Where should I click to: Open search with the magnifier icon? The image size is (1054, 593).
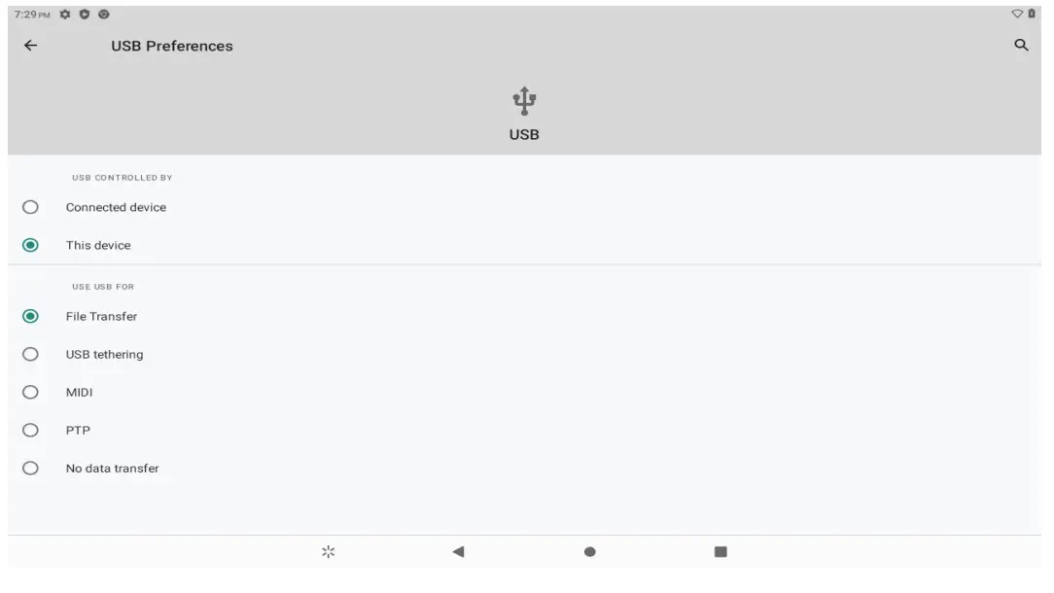[x=1021, y=45]
